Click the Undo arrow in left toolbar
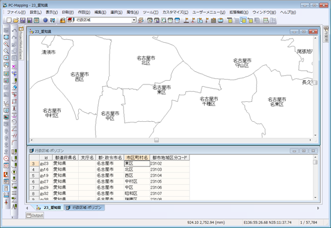The image size is (331, 228). point(14,31)
